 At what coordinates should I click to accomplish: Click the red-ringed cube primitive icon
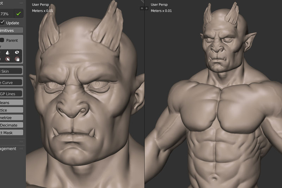(x=17, y=59)
